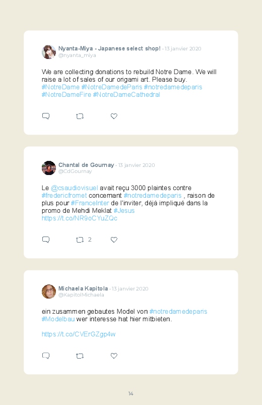
Task: Open Nyanta-Miya profile avatar
Action: pyautogui.click(x=49, y=52)
